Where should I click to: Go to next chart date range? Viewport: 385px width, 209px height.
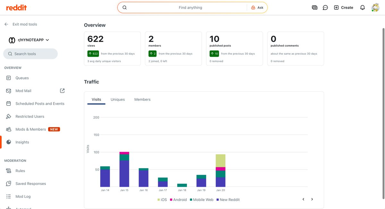coord(312,199)
